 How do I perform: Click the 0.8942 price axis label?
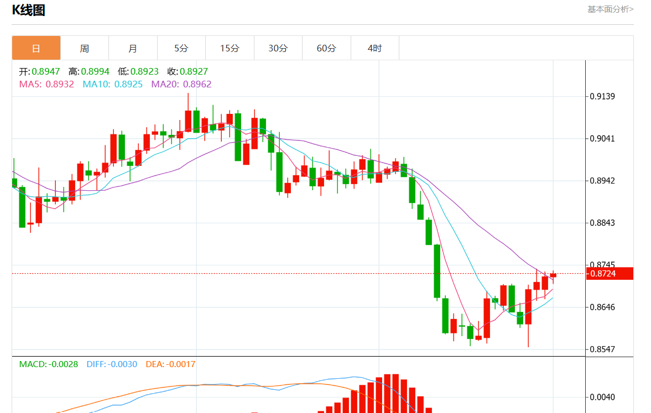(x=602, y=181)
